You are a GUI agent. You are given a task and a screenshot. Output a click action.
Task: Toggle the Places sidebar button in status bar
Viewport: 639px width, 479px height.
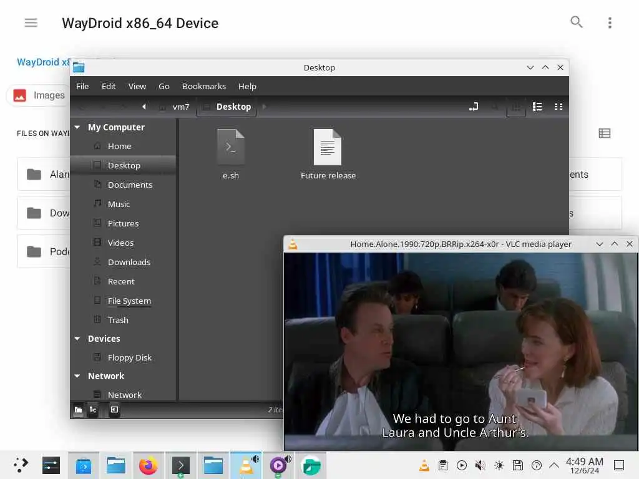click(78, 410)
